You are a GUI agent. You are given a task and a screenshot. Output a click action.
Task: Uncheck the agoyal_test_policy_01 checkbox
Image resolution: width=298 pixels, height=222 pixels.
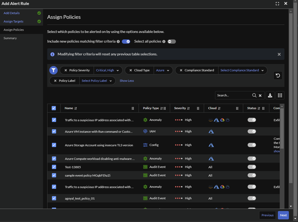tap(54, 198)
